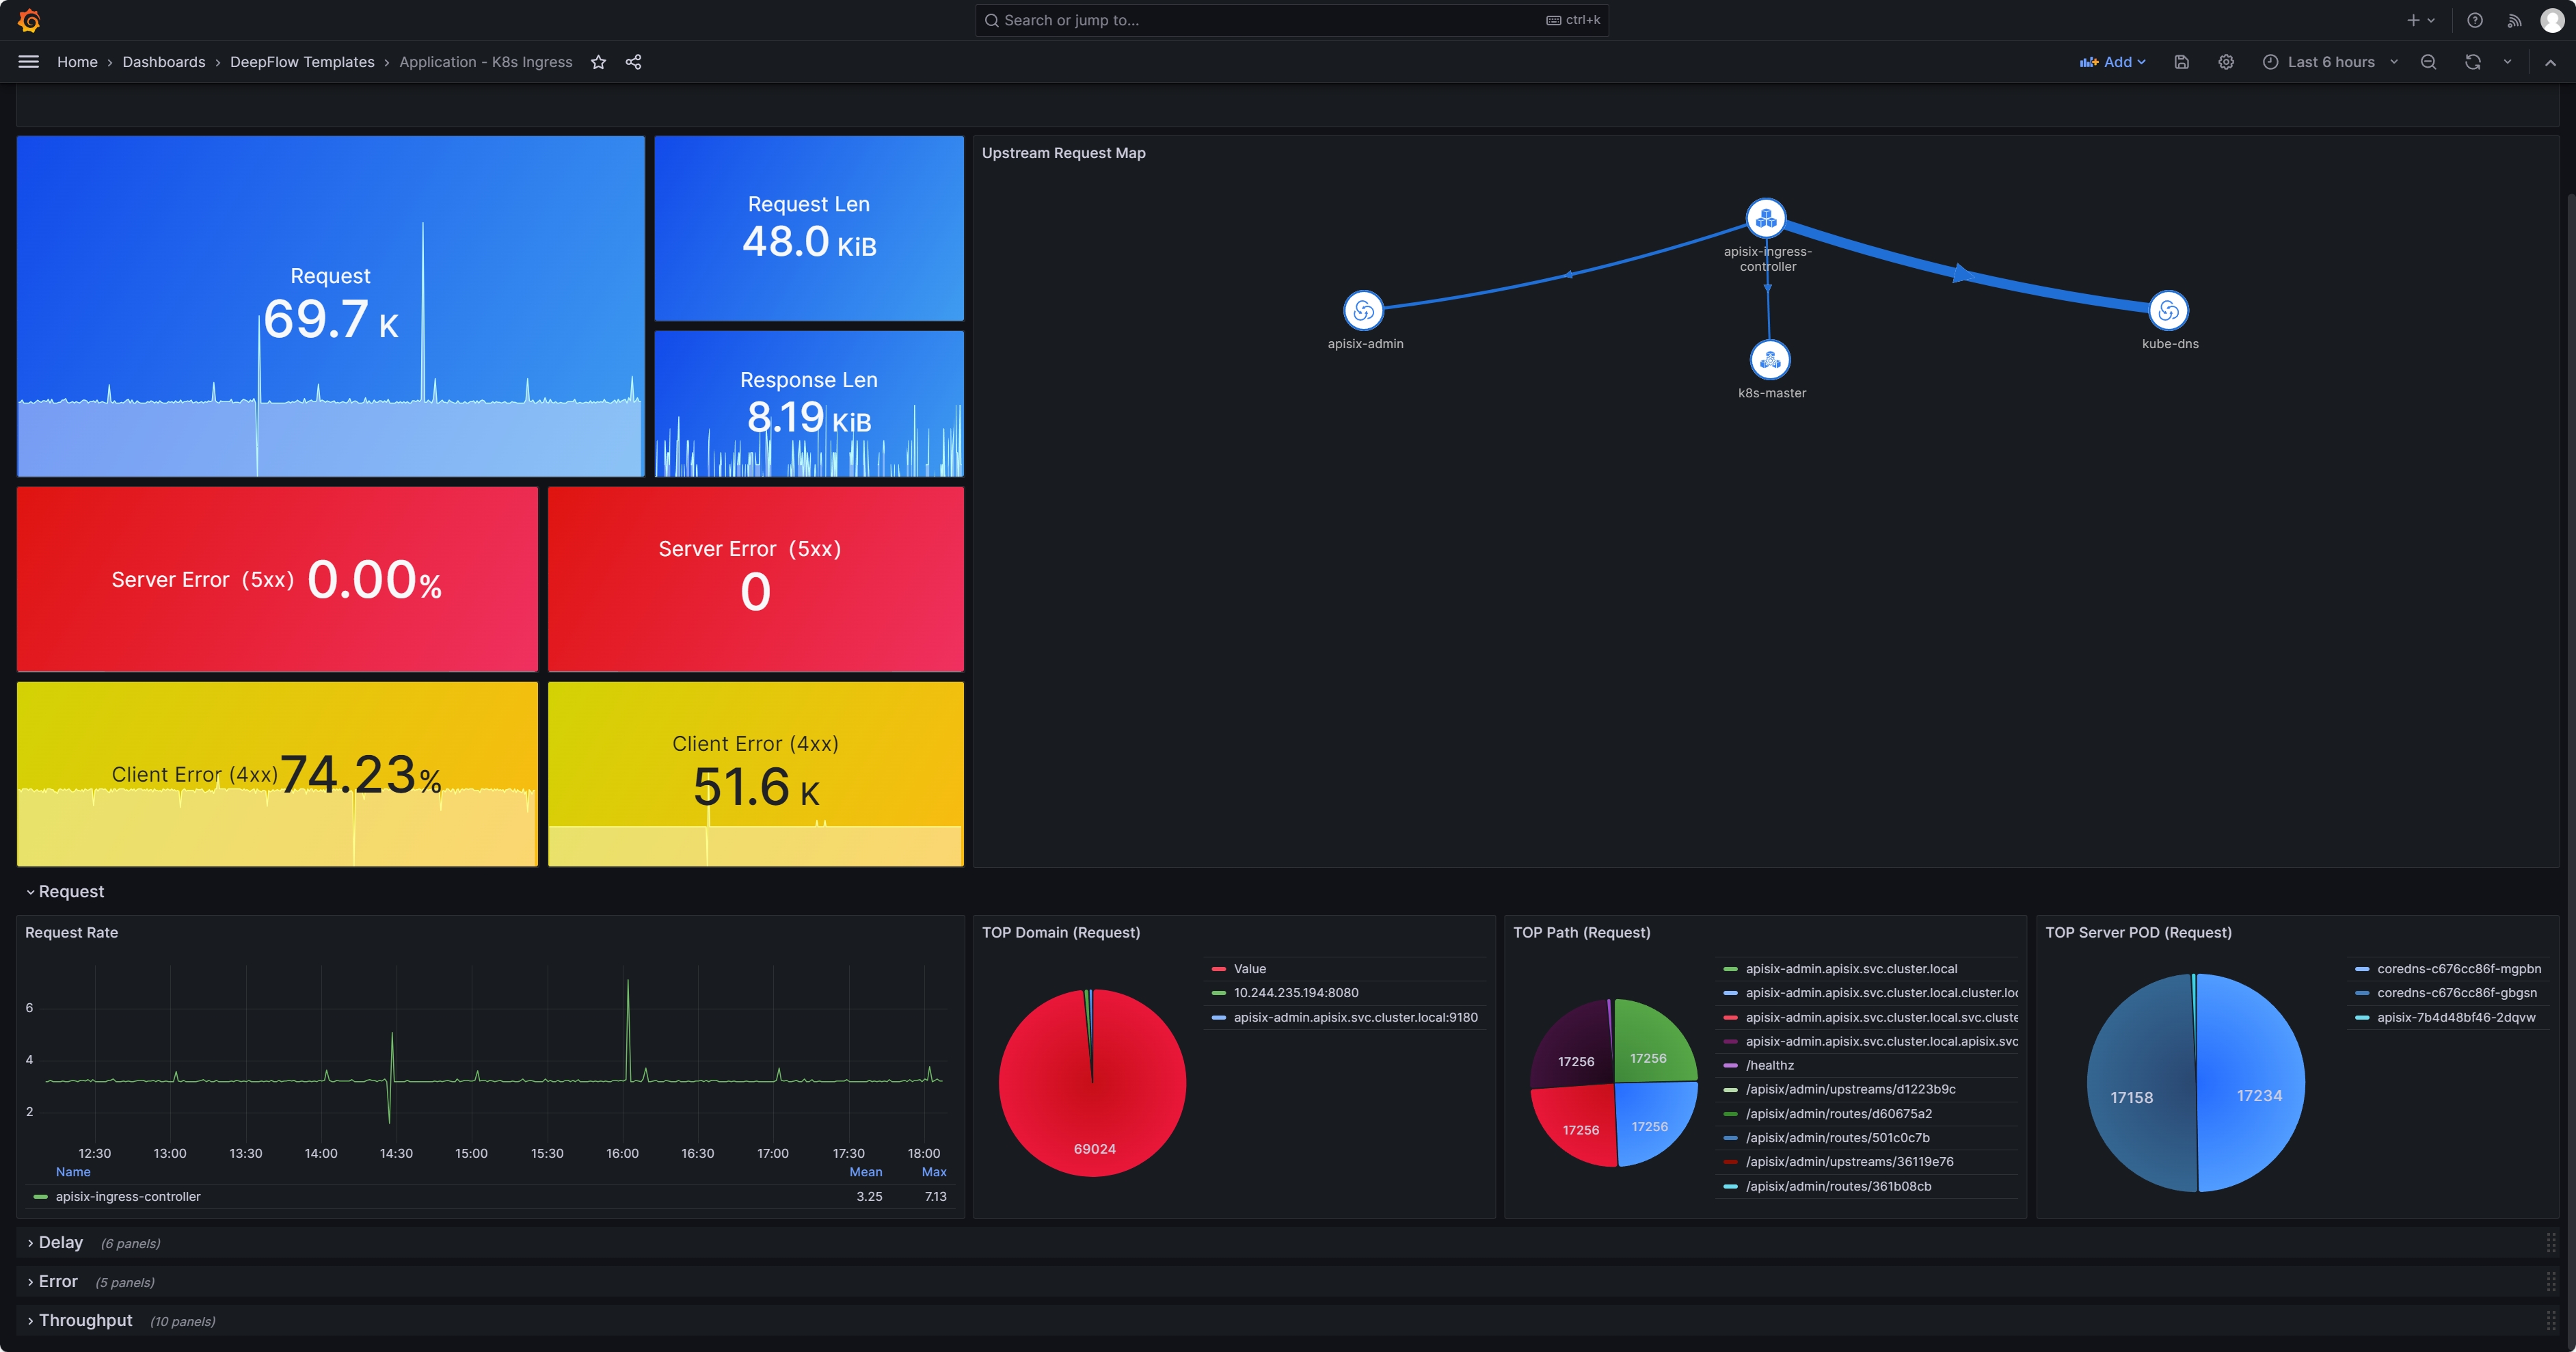Open the hamburger navigation menu
The image size is (2576, 1352).
[x=29, y=62]
